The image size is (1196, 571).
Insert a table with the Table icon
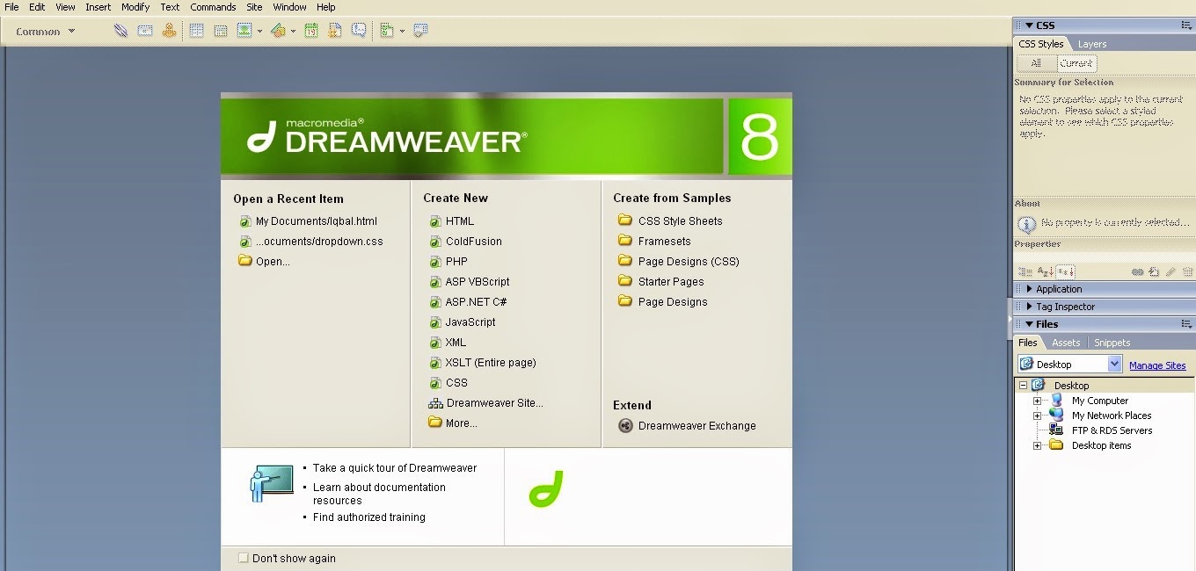pyautogui.click(x=194, y=30)
